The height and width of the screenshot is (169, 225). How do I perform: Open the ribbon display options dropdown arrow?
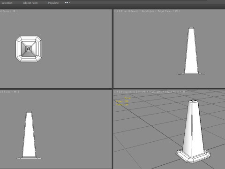pos(69,3)
